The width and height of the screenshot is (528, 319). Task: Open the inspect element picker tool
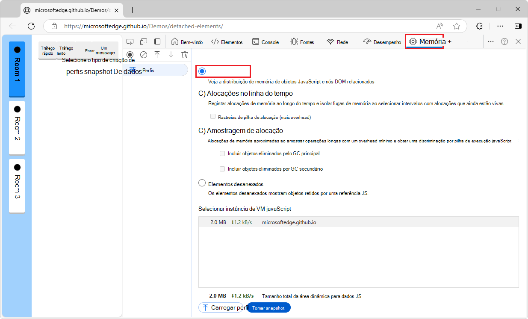point(130,41)
